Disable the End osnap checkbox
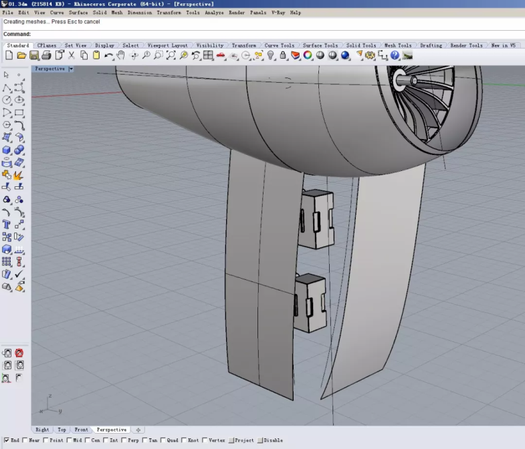This screenshot has width=525, height=449. coord(7,440)
